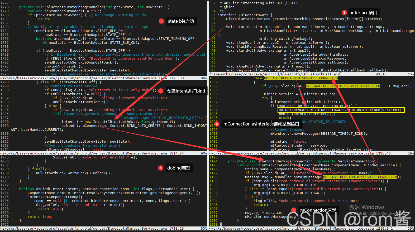The width and height of the screenshot is (415, 232).
Task: Click 'sendBluetoothServiceDownCallback();' line
Action: coord(81,62)
